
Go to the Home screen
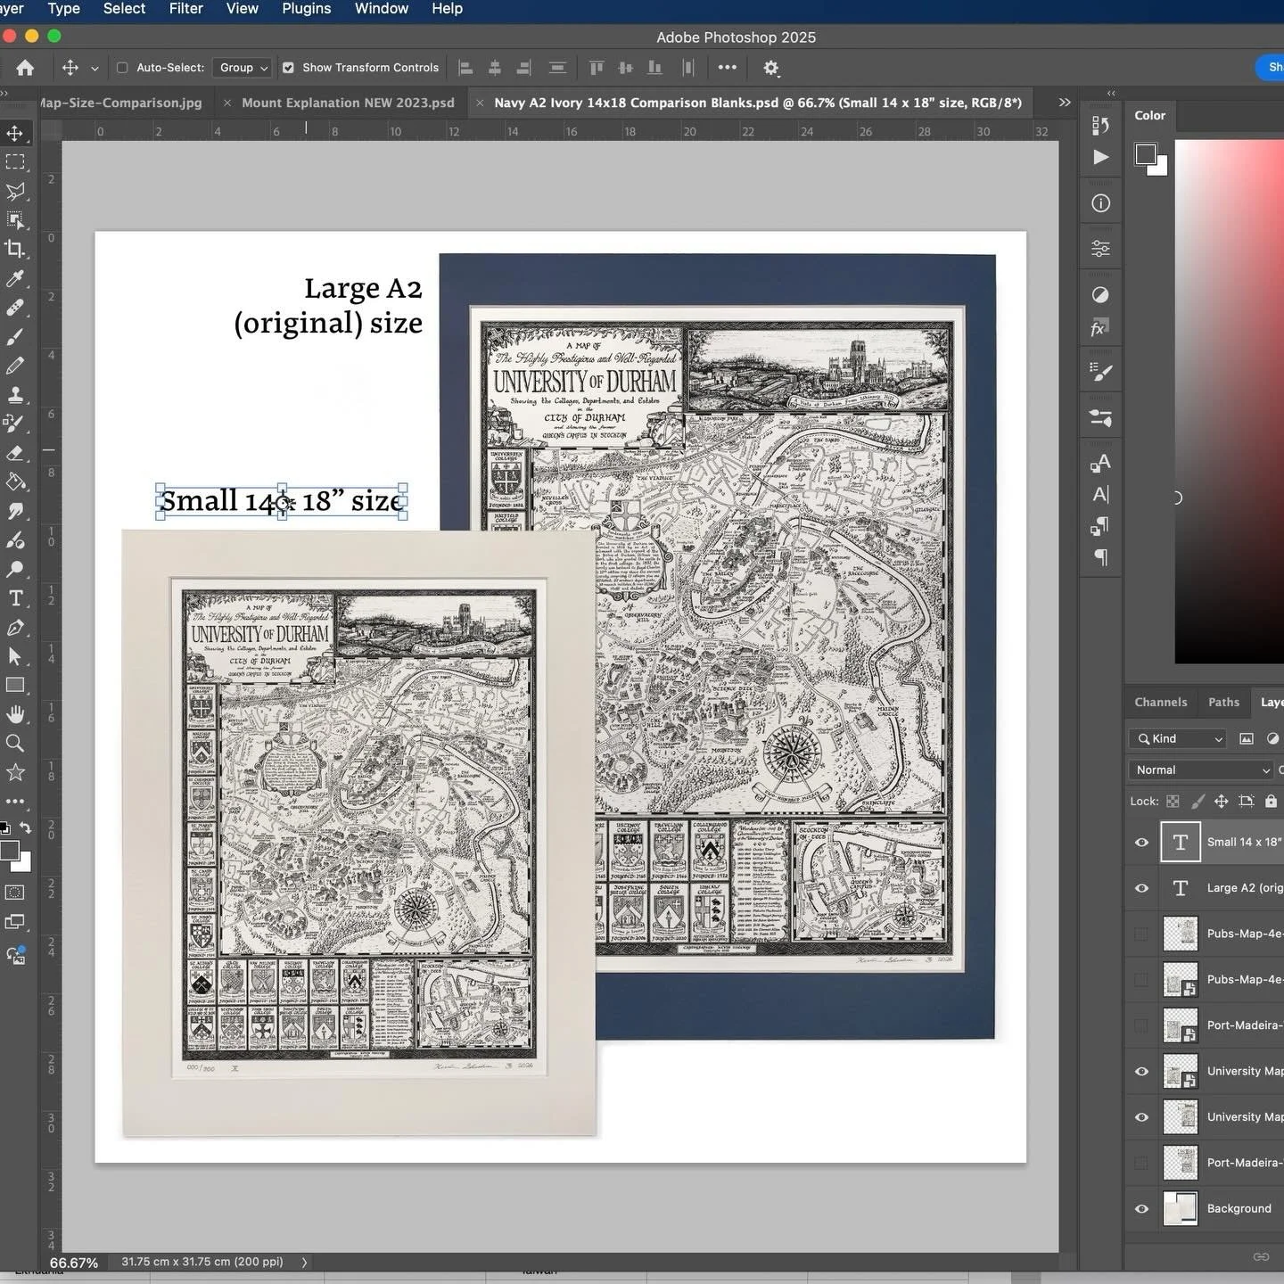[x=25, y=68]
